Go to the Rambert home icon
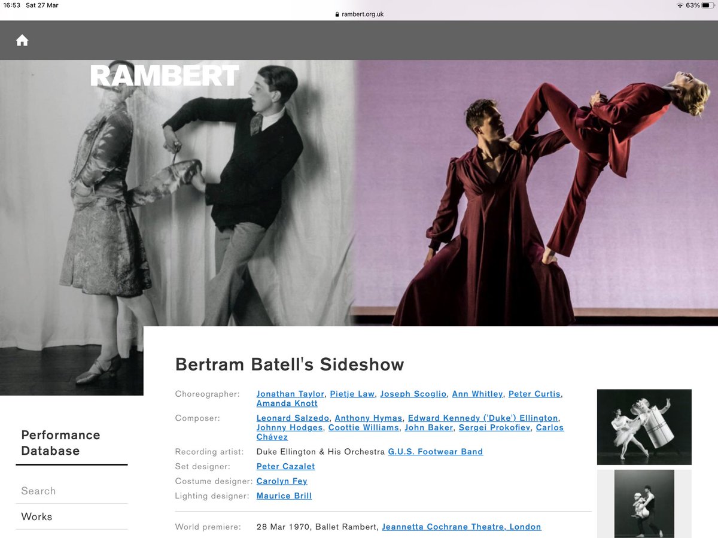 [x=22, y=40]
